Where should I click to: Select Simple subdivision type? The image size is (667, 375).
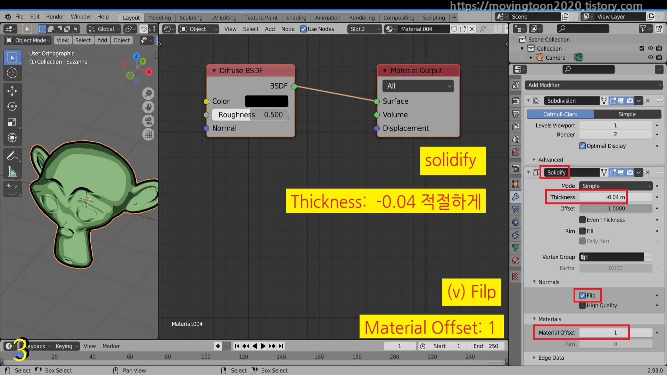click(627, 114)
